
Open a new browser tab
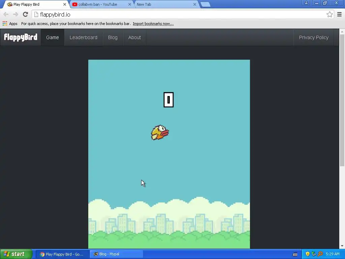[x=206, y=4]
